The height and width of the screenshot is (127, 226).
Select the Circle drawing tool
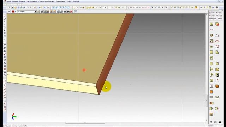[x=5, y=19]
